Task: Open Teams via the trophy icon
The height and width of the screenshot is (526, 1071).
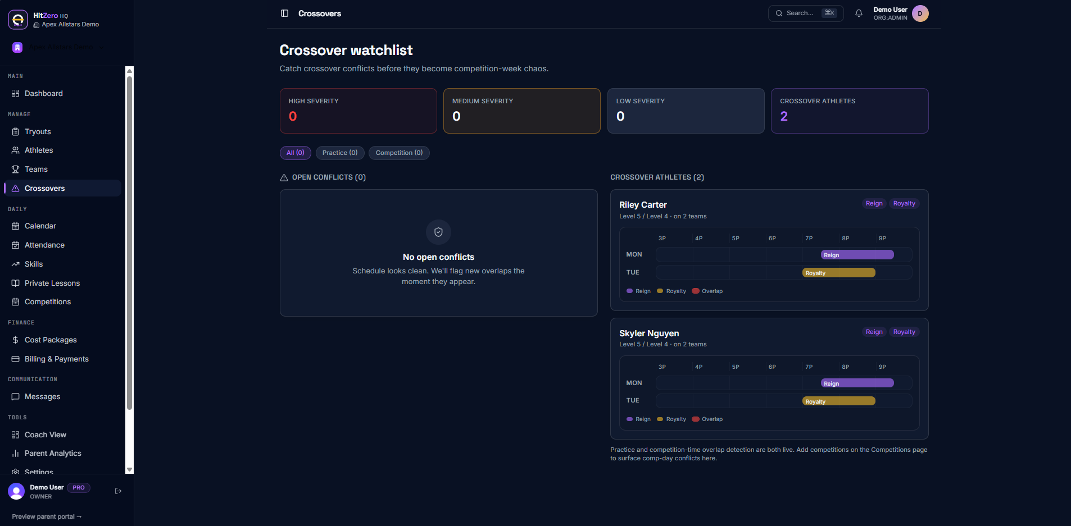Action: click(15, 170)
